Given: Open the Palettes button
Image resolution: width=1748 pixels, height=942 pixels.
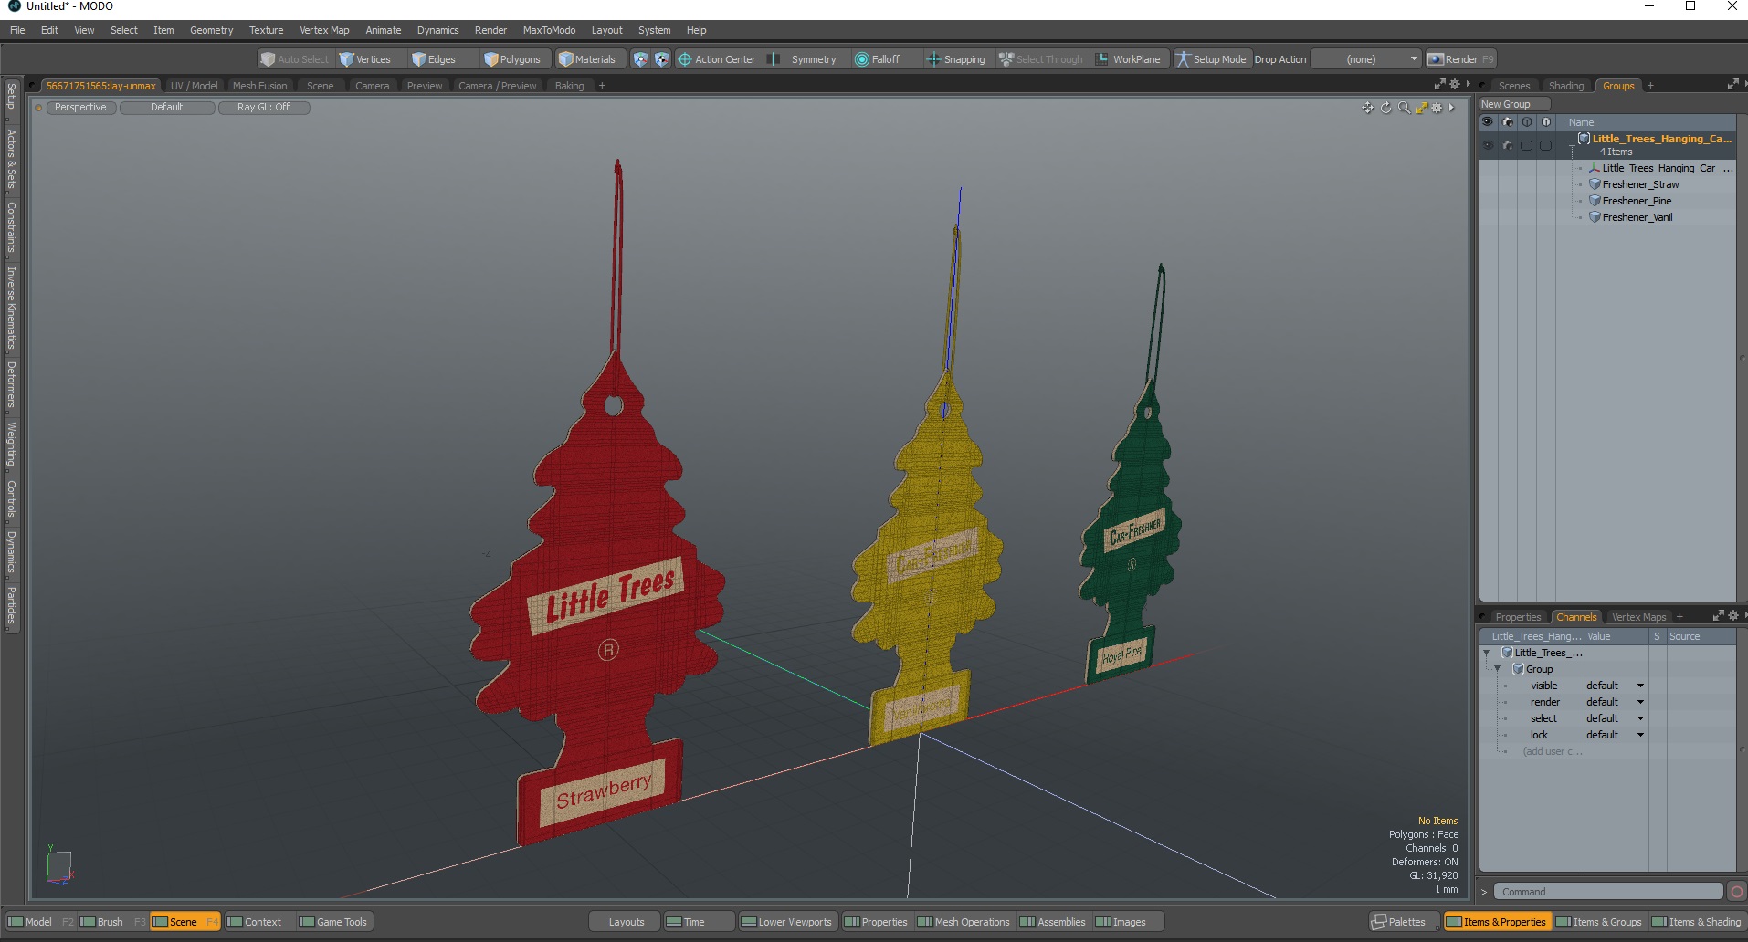Looking at the screenshot, I should (1405, 922).
